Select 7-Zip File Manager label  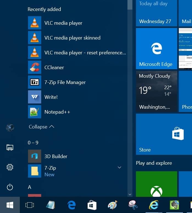click(65, 82)
